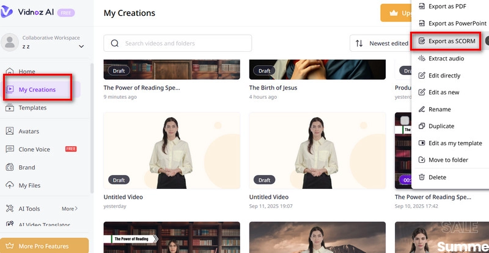Viewport: 489px width, 253px height.
Task: Open The Birth of Jesus thumbnail
Action: click(x=317, y=69)
